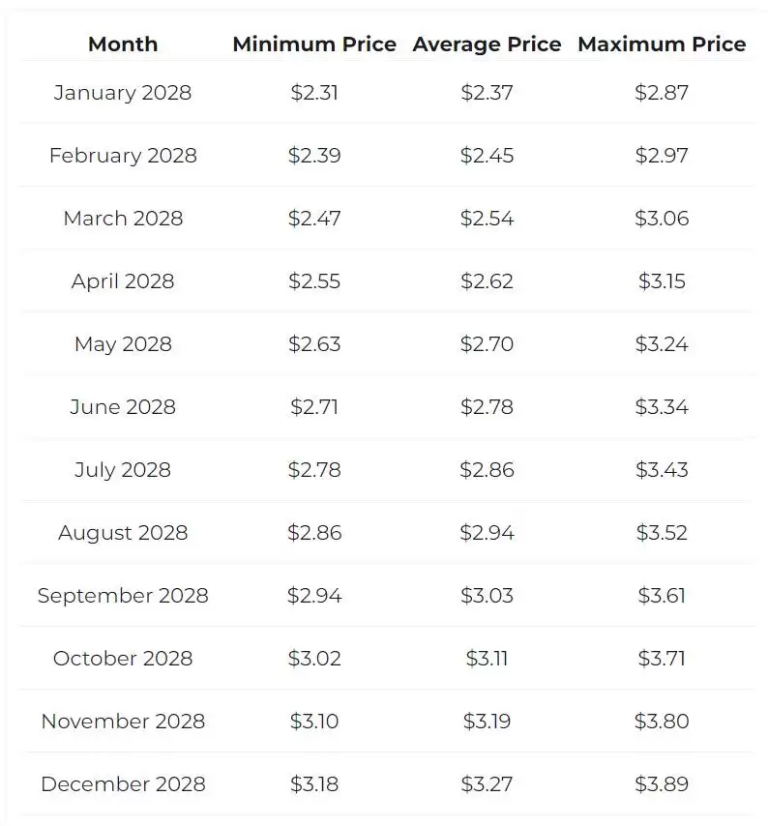
Task: Select September 2028 average price $3.03
Action: [x=487, y=596]
